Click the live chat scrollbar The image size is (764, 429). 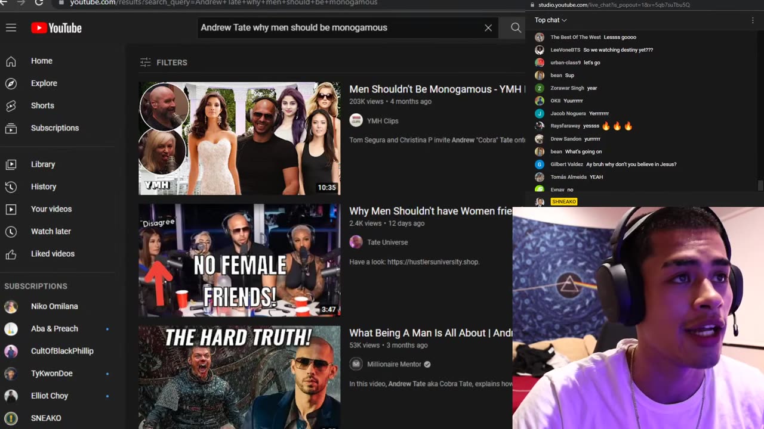tap(760, 186)
